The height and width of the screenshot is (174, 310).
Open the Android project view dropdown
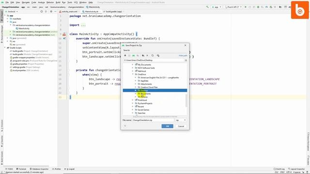click(x=12, y=12)
